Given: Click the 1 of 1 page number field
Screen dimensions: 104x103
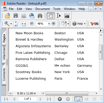Looking at the screenshot, I should 28,99.
